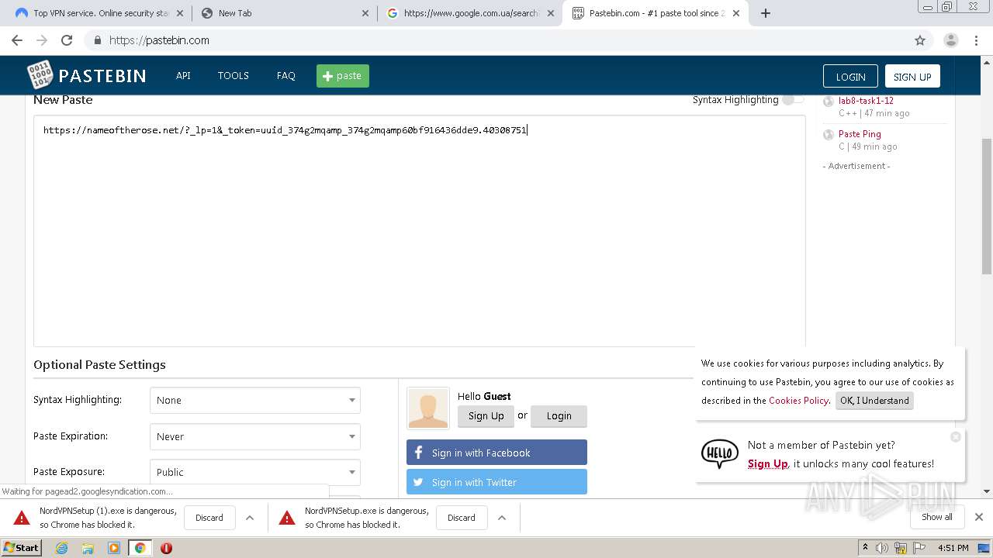Close the Pastebin.com tab
The image size is (993, 558).
pyautogui.click(x=736, y=13)
